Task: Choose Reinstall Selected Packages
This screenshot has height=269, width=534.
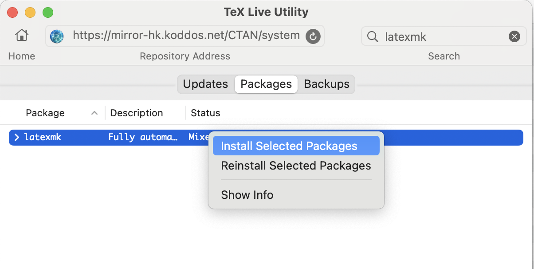Action: pyautogui.click(x=296, y=166)
